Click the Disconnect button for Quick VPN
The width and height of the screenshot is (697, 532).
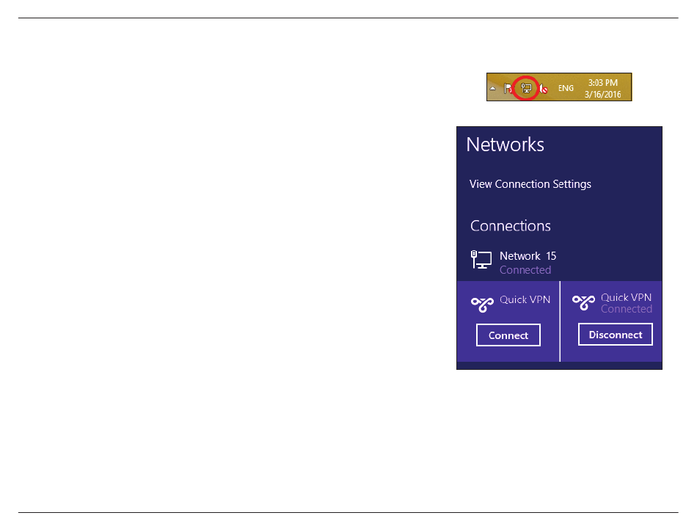(x=616, y=335)
